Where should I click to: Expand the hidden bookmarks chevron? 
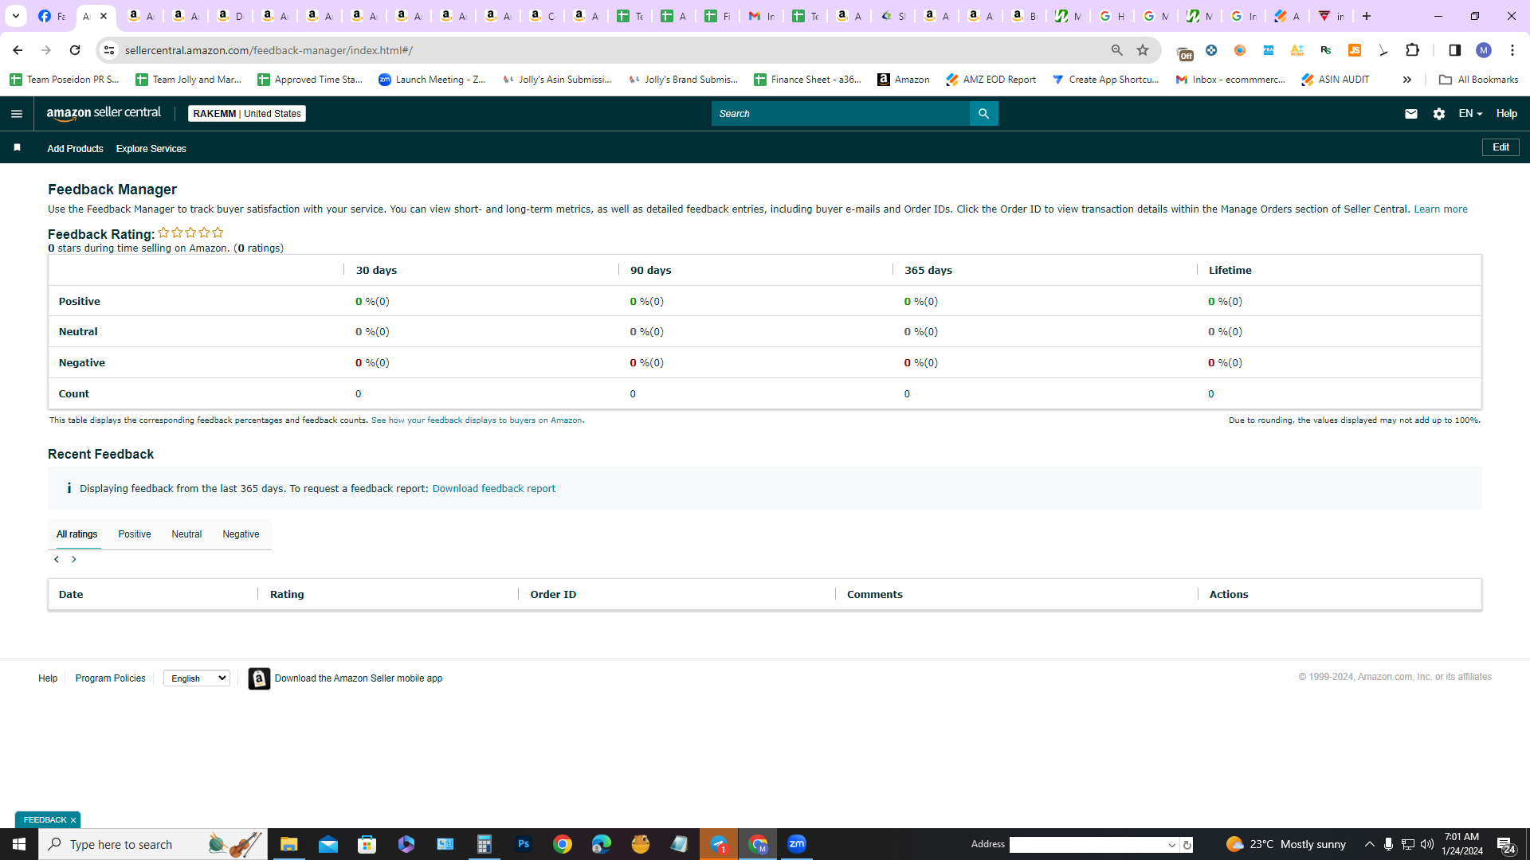point(1407,80)
